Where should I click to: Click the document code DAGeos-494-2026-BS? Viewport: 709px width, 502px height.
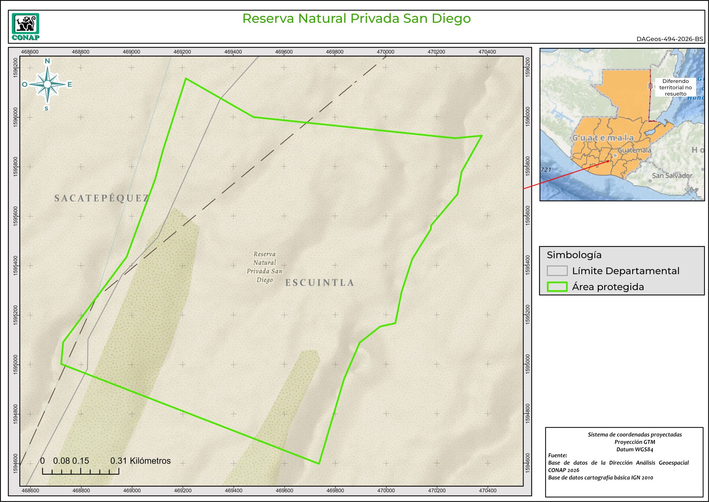pos(670,39)
